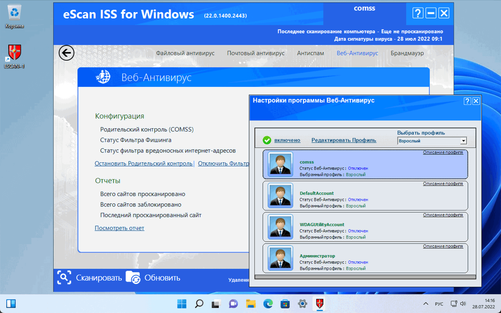Screen dimensions: 501x313
Task: Select the Администратор account name
Action: click(x=317, y=256)
